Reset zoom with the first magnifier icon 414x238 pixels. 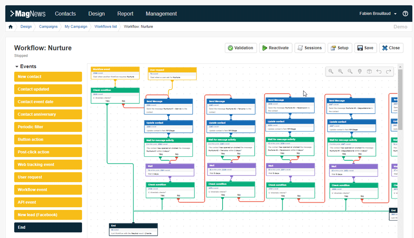[x=331, y=71]
